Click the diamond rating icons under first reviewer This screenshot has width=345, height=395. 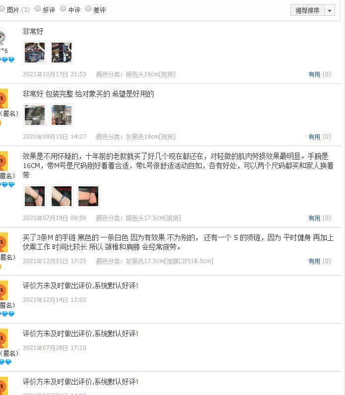tap(7, 60)
